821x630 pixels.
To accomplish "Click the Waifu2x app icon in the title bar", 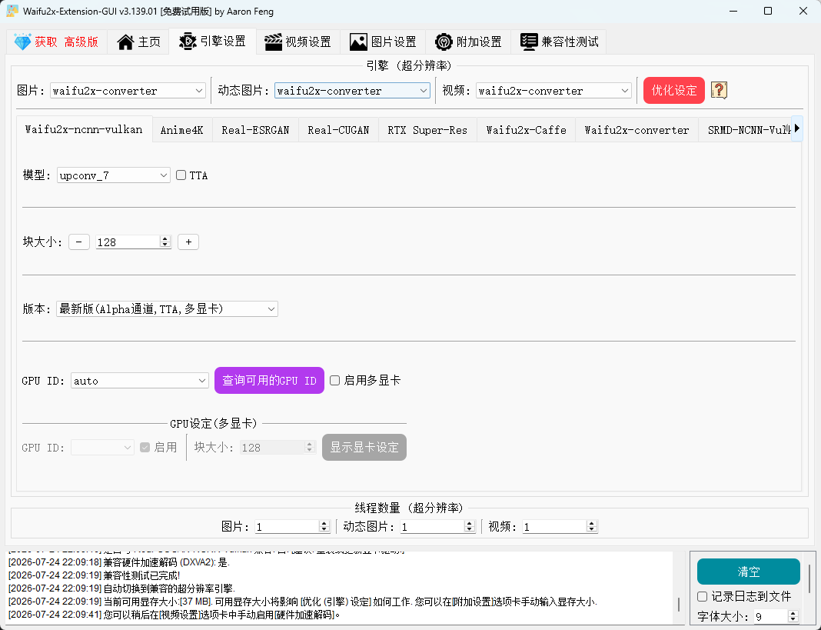I will click(12, 11).
